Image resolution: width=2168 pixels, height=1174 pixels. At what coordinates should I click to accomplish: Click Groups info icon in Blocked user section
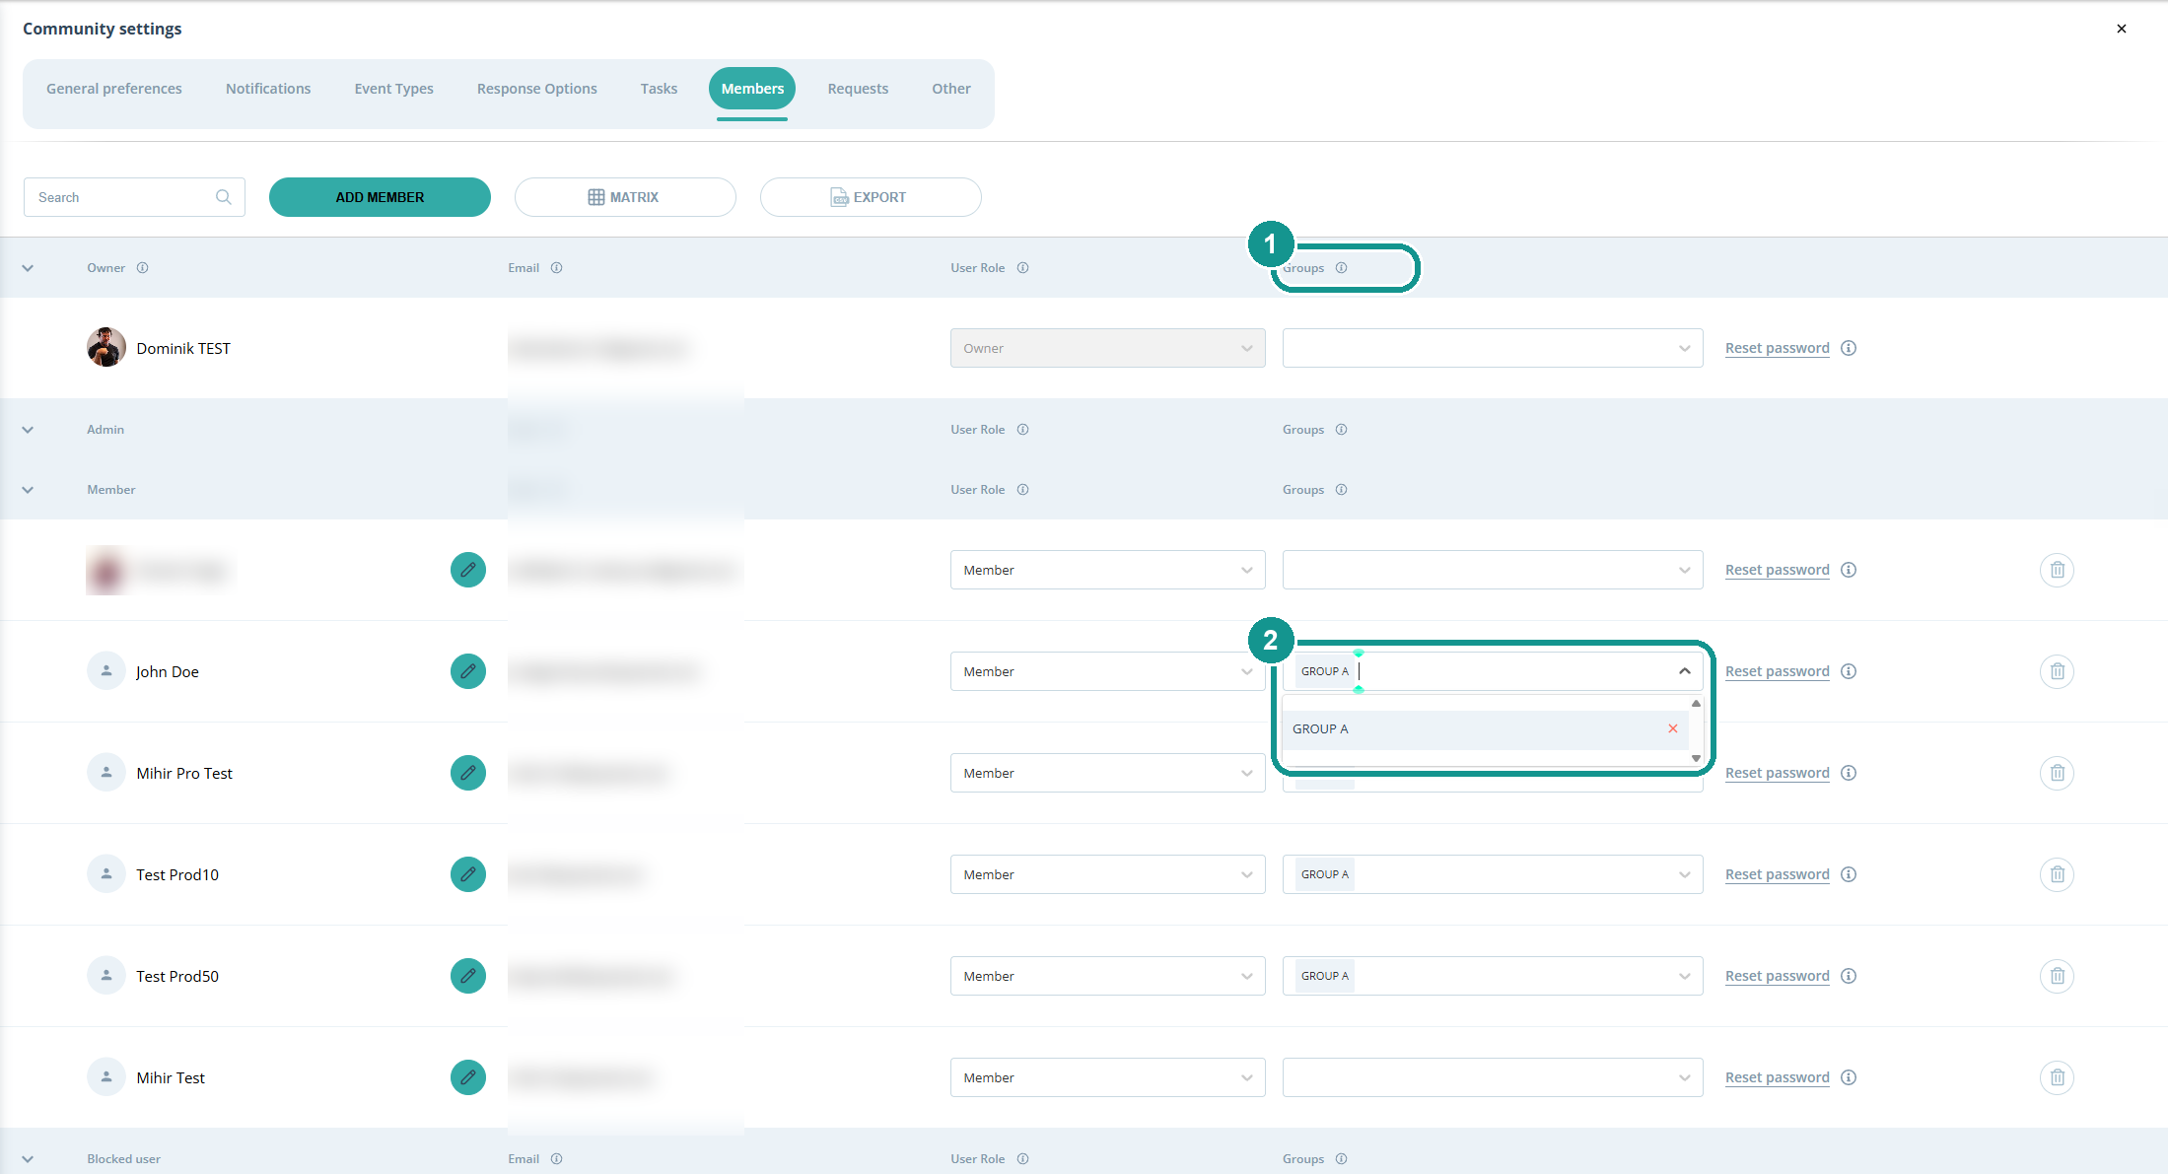click(x=1341, y=1159)
